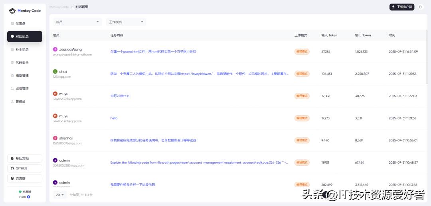Open 管理员 in the sidebar
The width and height of the screenshot is (431, 206).
point(25,102)
